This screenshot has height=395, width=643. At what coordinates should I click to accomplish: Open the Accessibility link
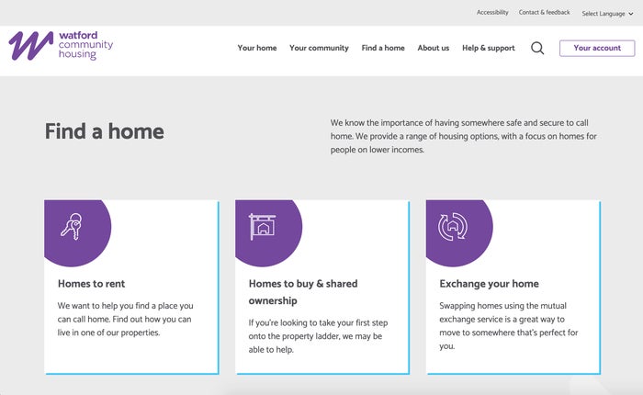(x=492, y=12)
